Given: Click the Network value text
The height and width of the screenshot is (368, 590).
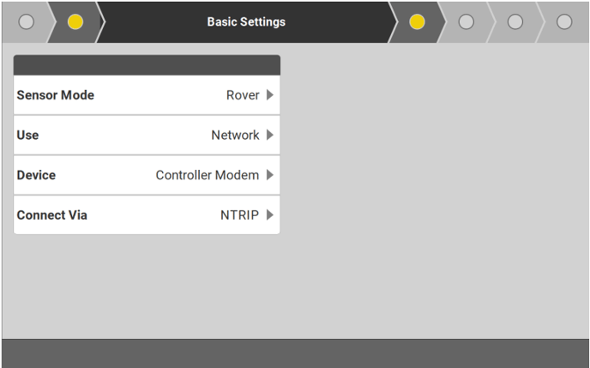Looking at the screenshot, I should (235, 135).
